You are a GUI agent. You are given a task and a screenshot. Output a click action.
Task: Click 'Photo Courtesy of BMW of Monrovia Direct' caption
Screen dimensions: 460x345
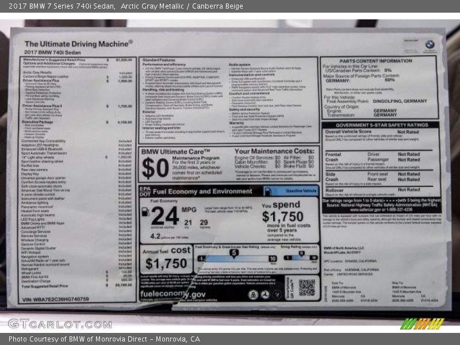click(79, 339)
